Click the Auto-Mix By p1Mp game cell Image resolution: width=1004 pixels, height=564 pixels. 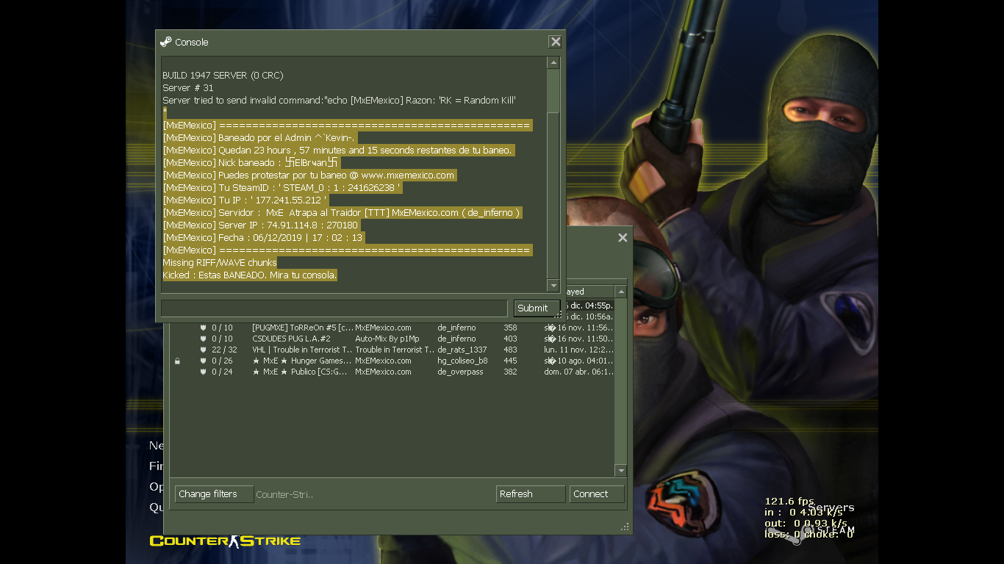[387, 339]
